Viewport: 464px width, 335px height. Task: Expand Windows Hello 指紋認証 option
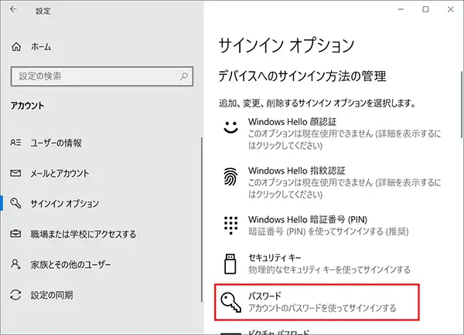(332, 182)
